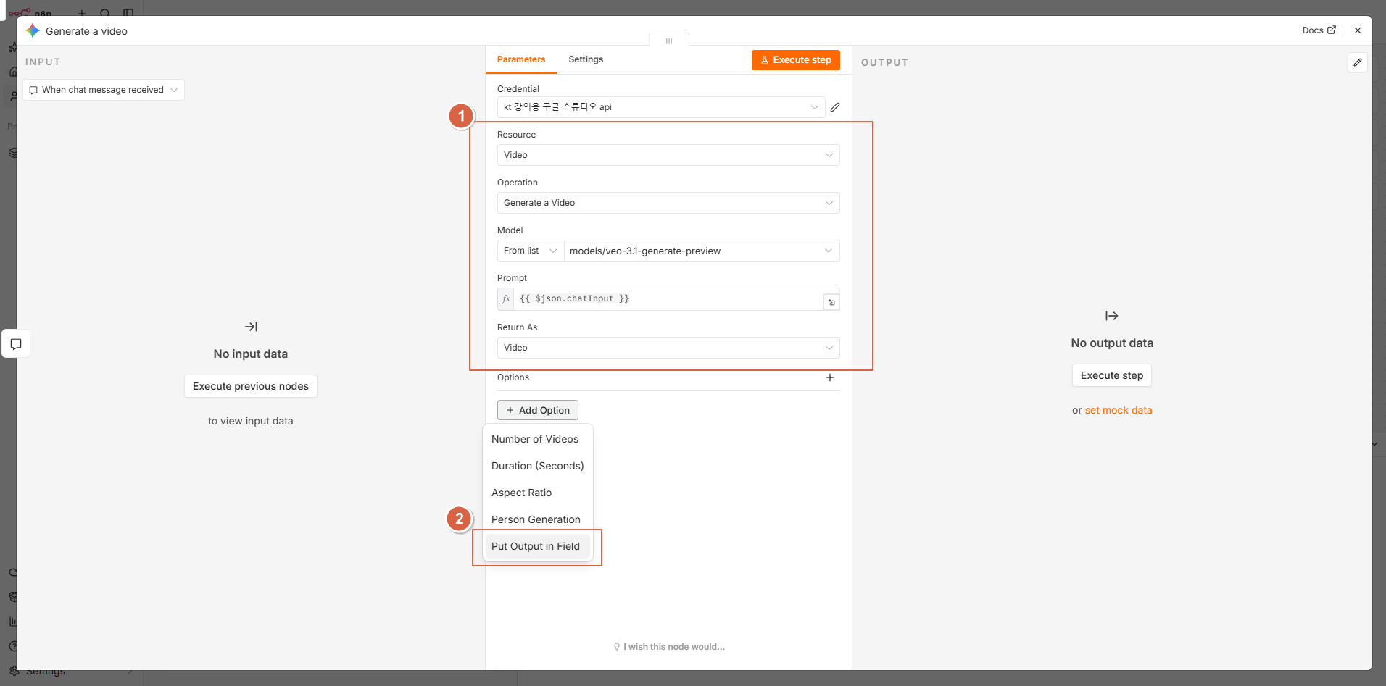
Task: Click the plus icon beside Options
Action: (830, 377)
